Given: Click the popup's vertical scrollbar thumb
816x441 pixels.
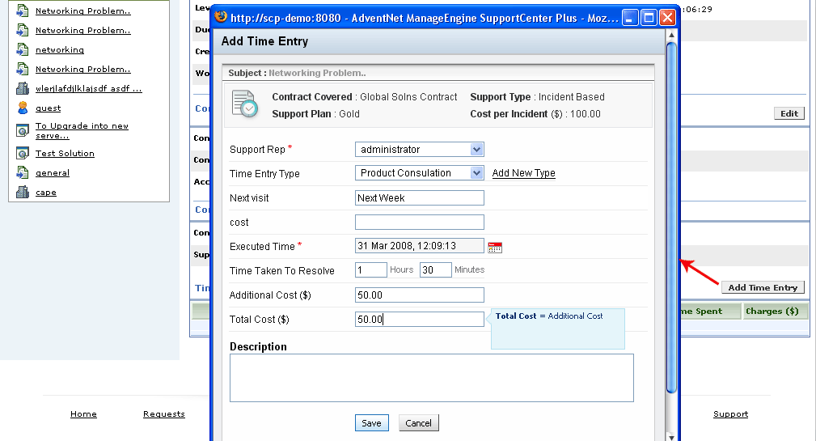Looking at the screenshot, I should 671,217.
